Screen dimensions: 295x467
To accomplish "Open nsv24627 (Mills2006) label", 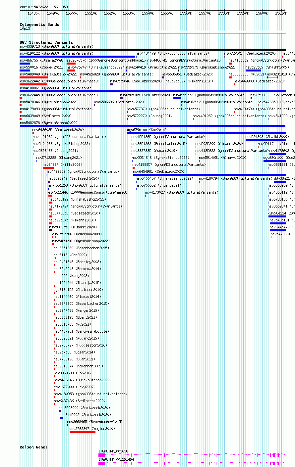I will (62, 164).
